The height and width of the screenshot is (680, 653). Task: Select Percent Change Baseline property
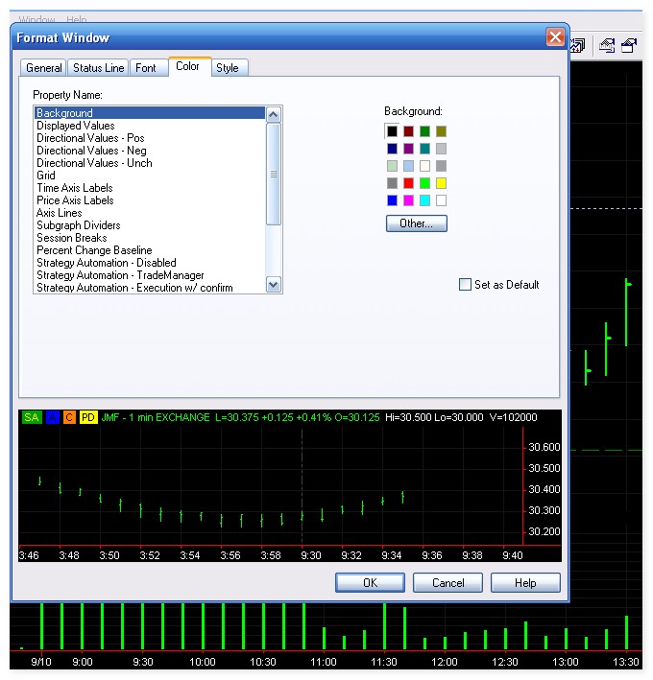click(150, 250)
